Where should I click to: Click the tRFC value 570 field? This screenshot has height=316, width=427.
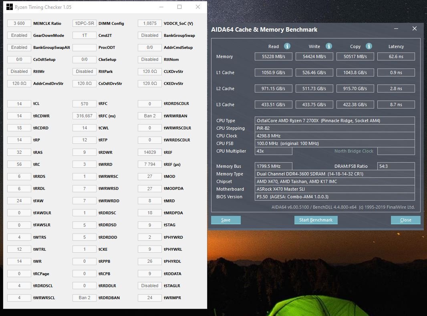tap(85, 104)
